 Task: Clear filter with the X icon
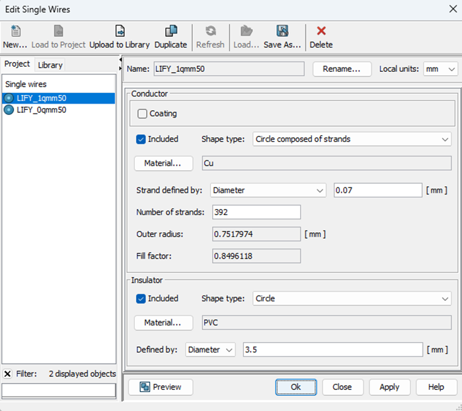click(x=7, y=374)
